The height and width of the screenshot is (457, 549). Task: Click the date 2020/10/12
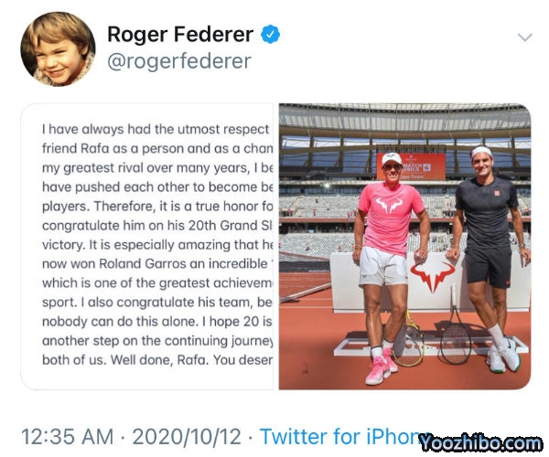189,437
